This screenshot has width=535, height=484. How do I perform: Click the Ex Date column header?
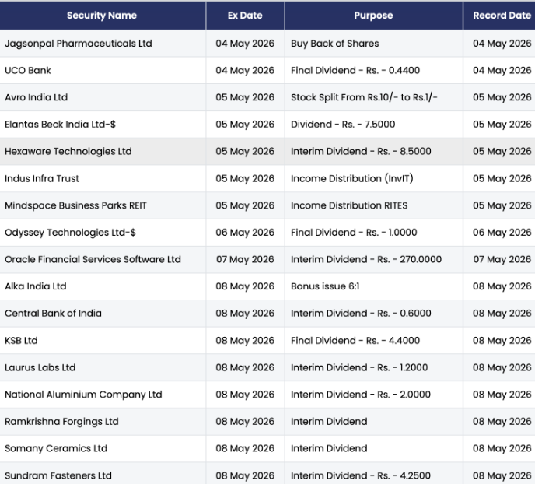coord(245,16)
